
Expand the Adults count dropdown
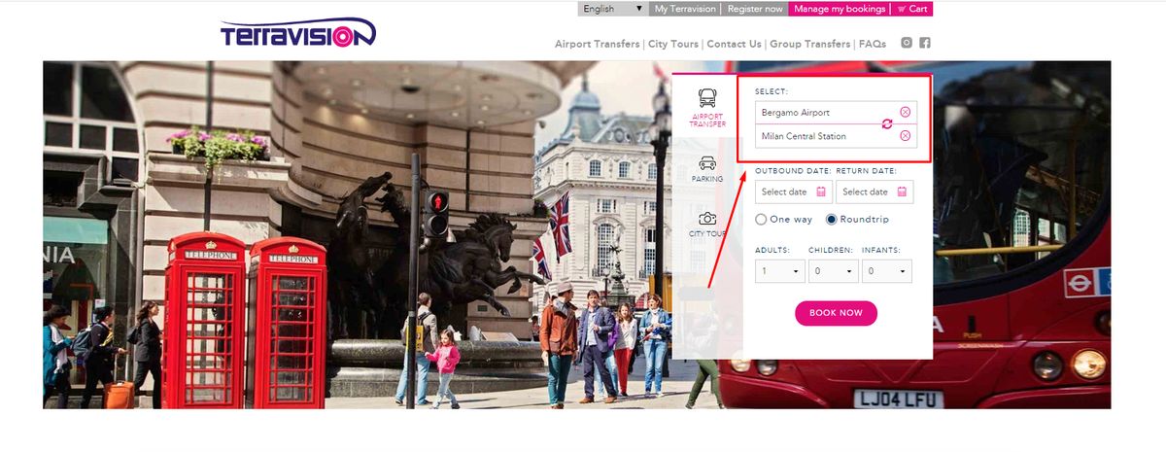coord(780,271)
